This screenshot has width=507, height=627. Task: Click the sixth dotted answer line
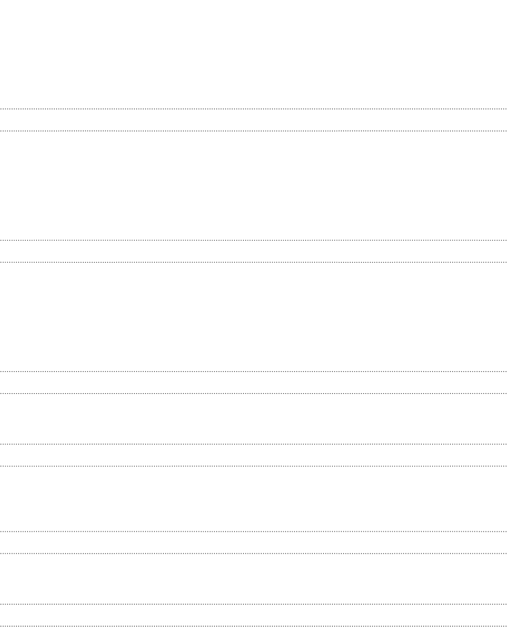tap(254, 394)
